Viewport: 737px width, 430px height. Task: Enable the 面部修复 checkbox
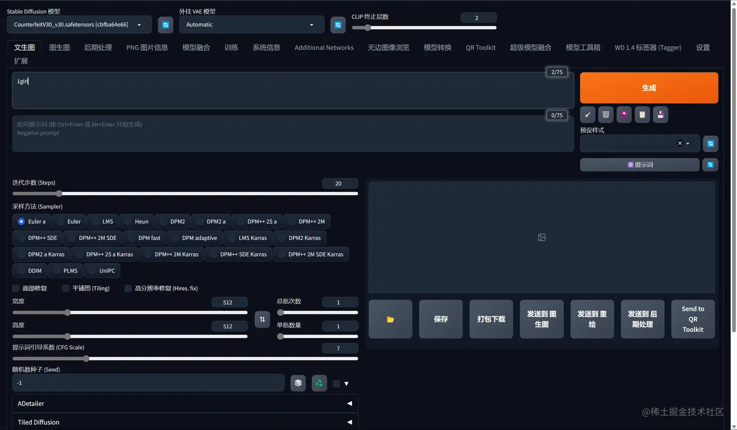point(16,288)
